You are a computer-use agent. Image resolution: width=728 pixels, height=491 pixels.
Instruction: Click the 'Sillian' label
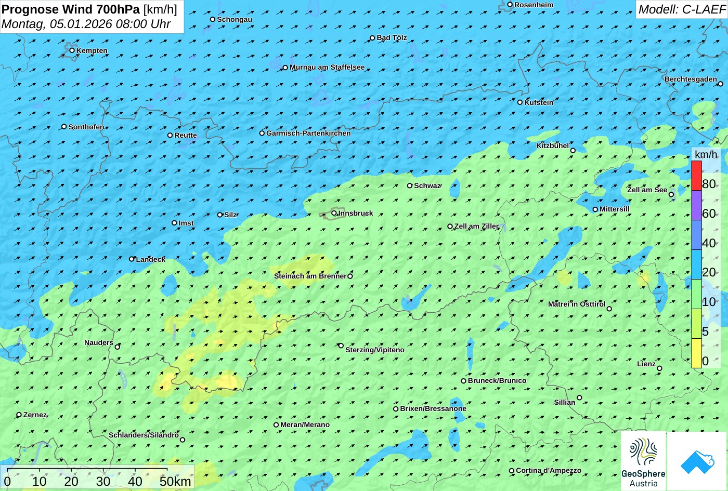(x=565, y=402)
